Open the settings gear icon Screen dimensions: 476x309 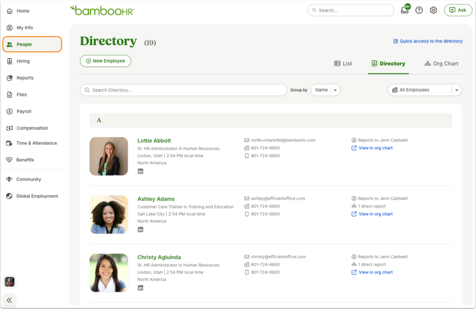(433, 11)
